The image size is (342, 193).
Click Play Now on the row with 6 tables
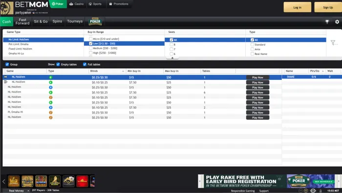[x=257, y=93]
